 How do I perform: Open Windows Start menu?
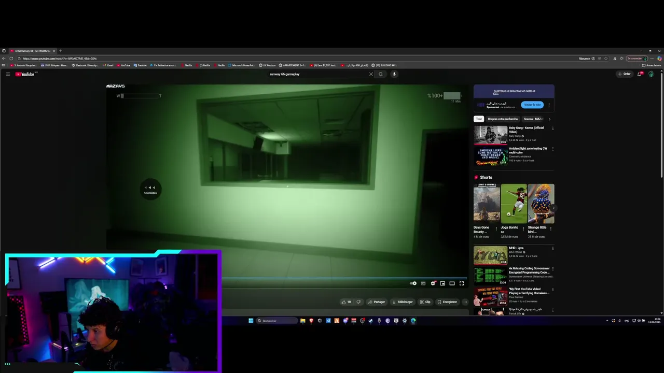[251, 321]
